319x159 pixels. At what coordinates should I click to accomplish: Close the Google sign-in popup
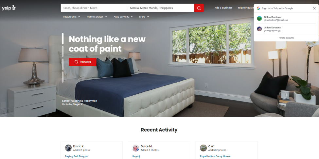[314, 8]
